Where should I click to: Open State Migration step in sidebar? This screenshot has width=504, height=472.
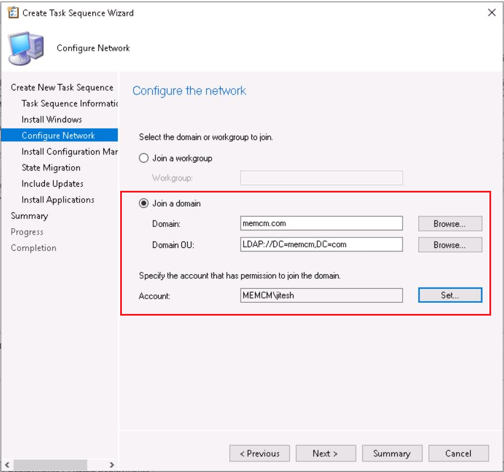pos(51,167)
